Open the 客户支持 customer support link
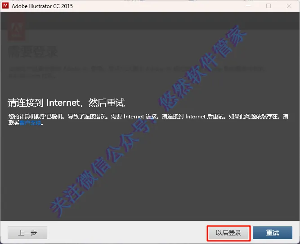This screenshot has height=244, width=300. click(30, 123)
